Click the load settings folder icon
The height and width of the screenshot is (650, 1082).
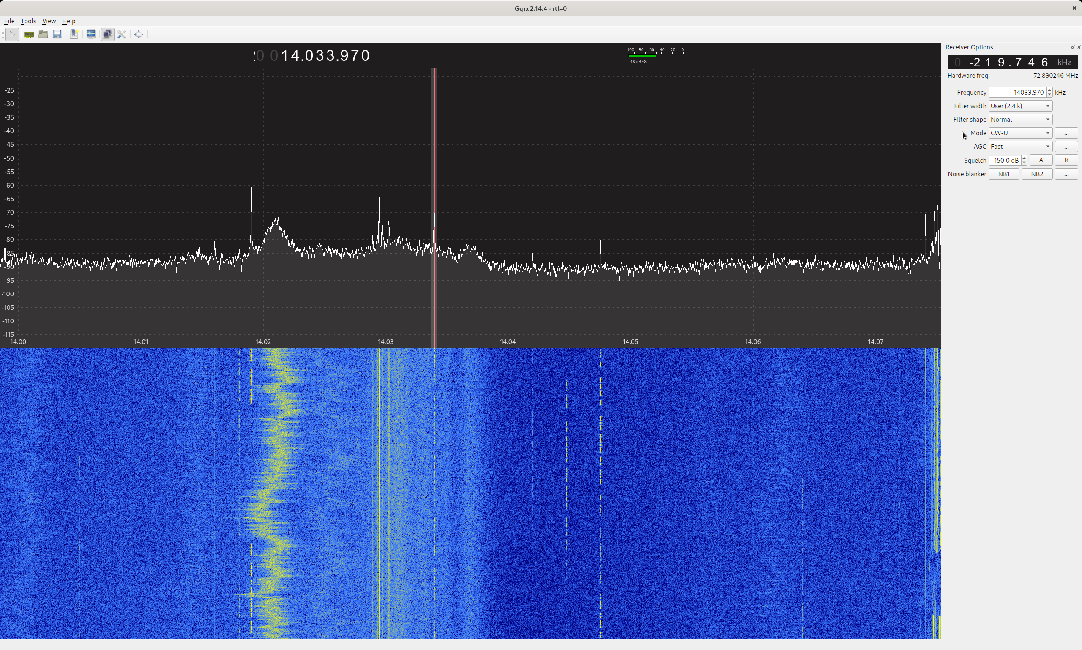click(43, 34)
